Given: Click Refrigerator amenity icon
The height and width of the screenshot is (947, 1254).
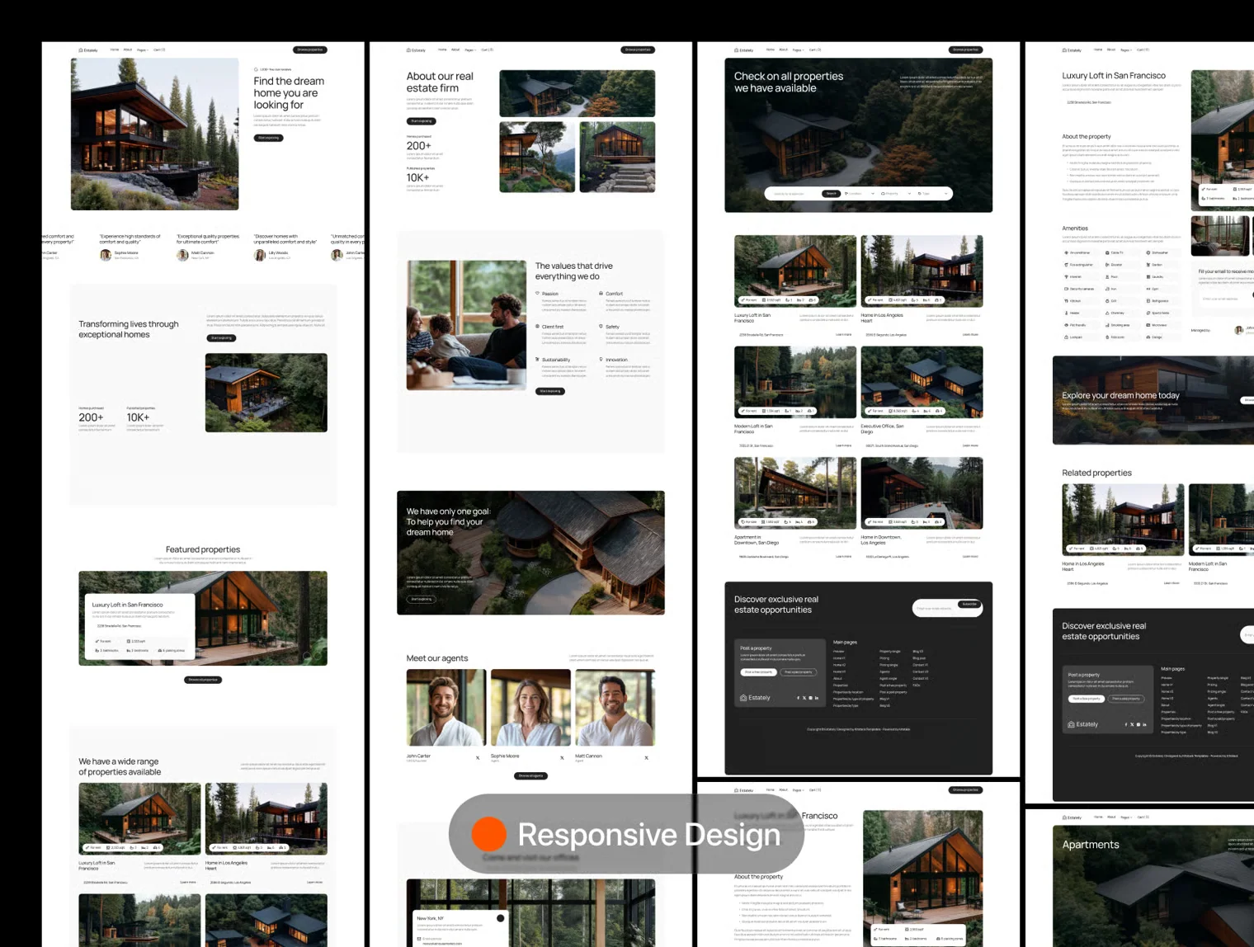Looking at the screenshot, I should pyautogui.click(x=1148, y=301).
